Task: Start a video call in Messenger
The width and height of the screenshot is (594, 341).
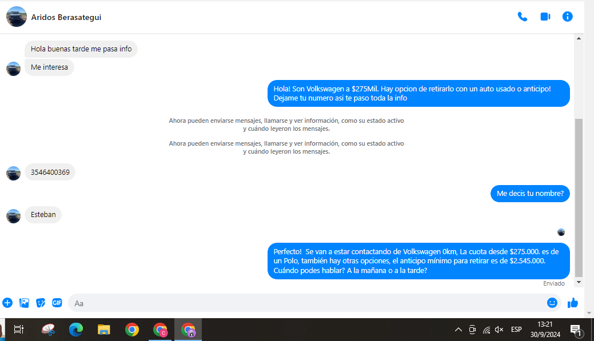Action: [x=545, y=17]
